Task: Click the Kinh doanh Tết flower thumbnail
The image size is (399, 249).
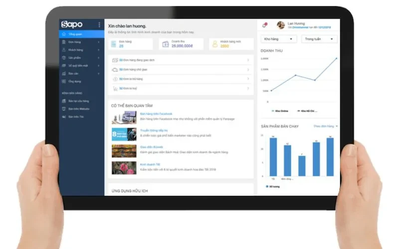Action: [x=124, y=168]
